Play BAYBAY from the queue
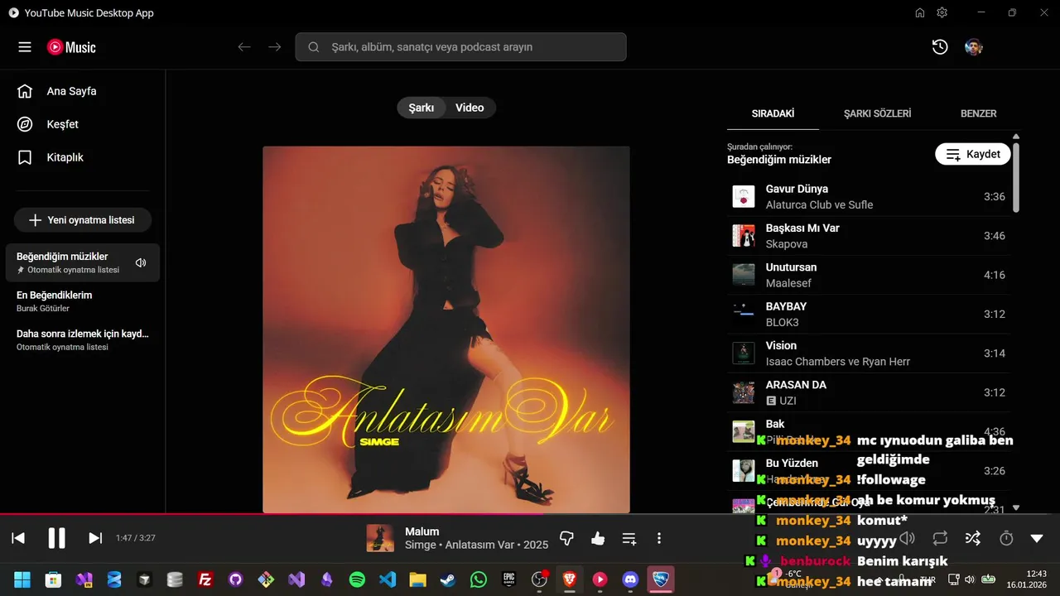Viewport: 1060px width, 596px height. pyautogui.click(x=869, y=314)
